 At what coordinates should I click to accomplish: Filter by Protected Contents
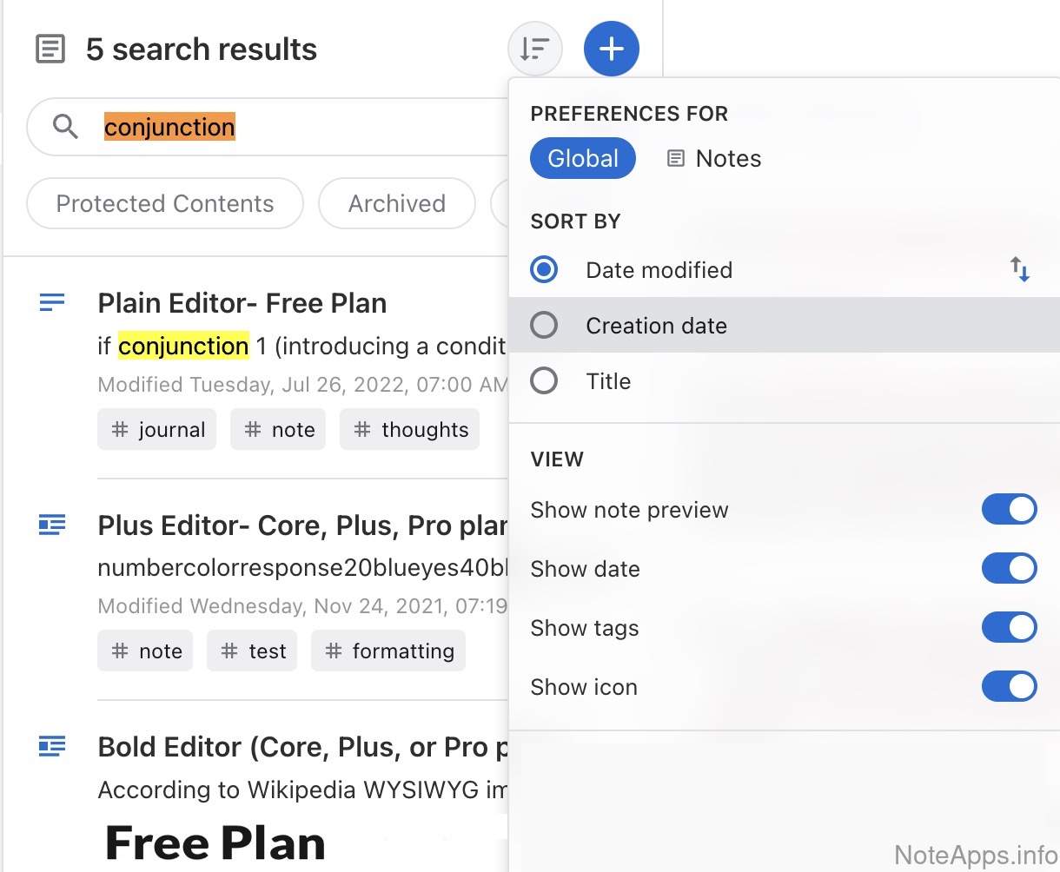click(x=165, y=204)
